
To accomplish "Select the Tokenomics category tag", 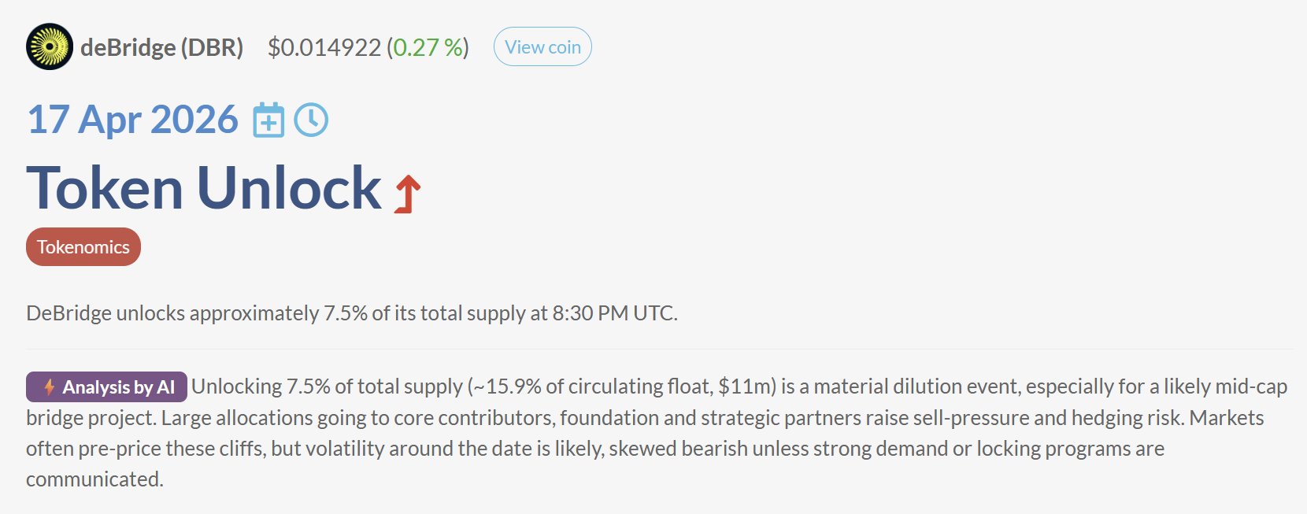I will pos(83,247).
